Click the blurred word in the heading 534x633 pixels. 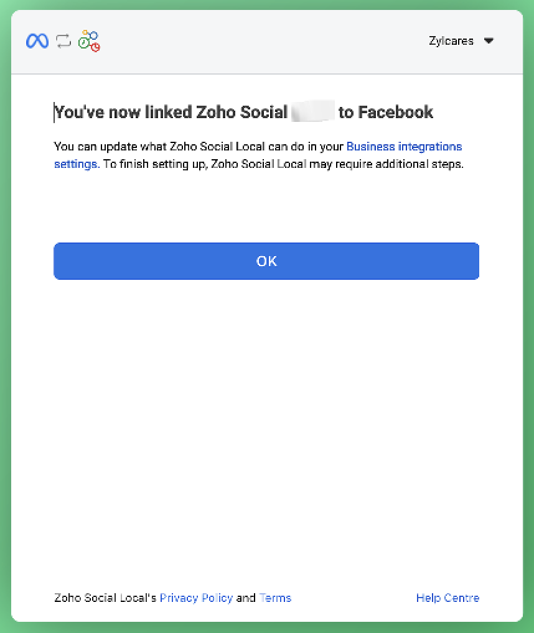click(313, 111)
